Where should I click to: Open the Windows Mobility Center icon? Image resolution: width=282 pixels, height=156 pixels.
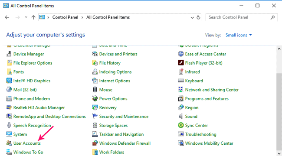[181, 143]
